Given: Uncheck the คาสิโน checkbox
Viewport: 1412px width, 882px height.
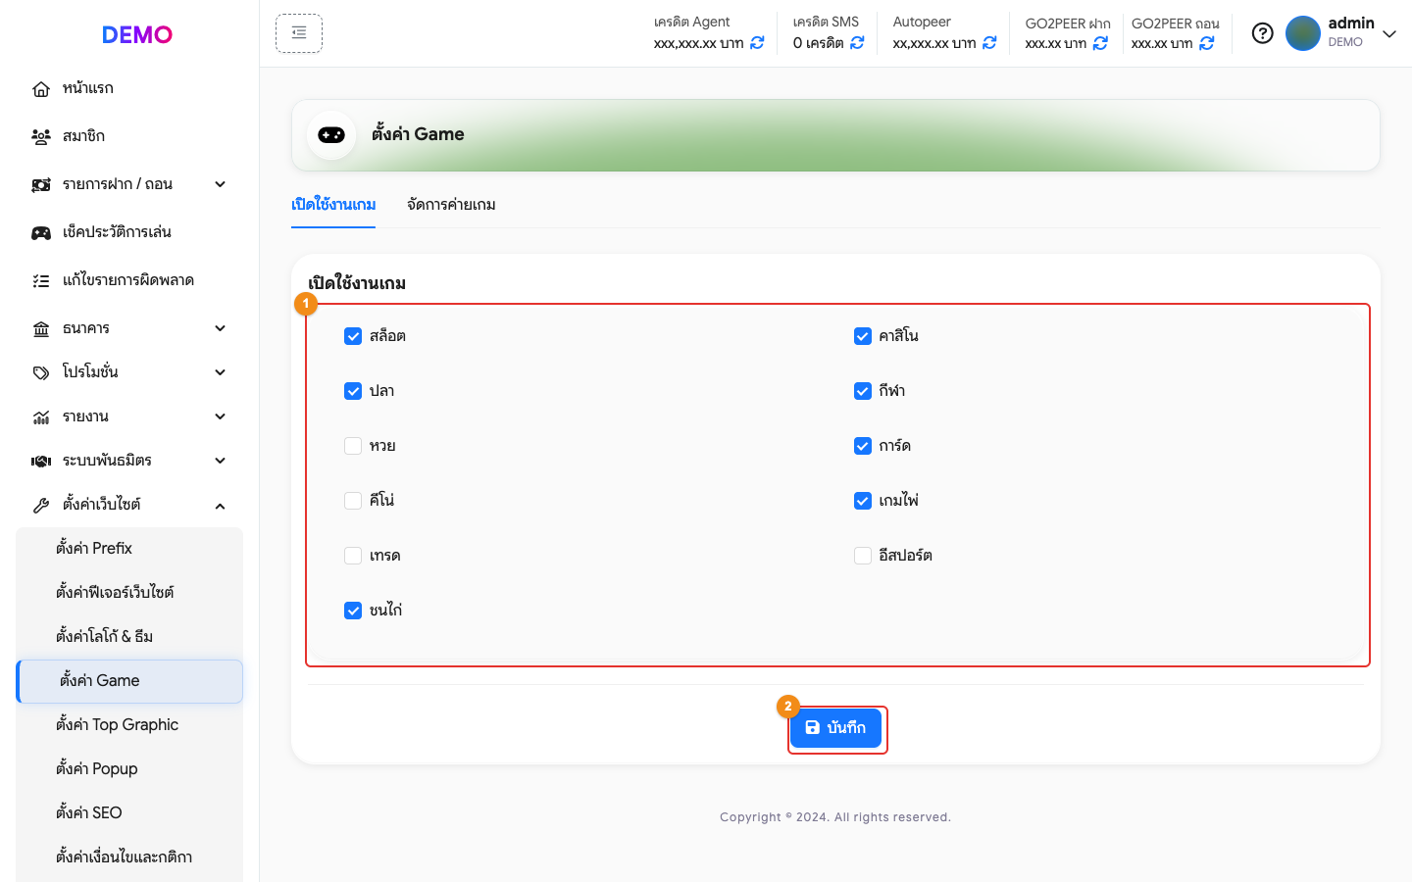Looking at the screenshot, I should [x=863, y=336].
